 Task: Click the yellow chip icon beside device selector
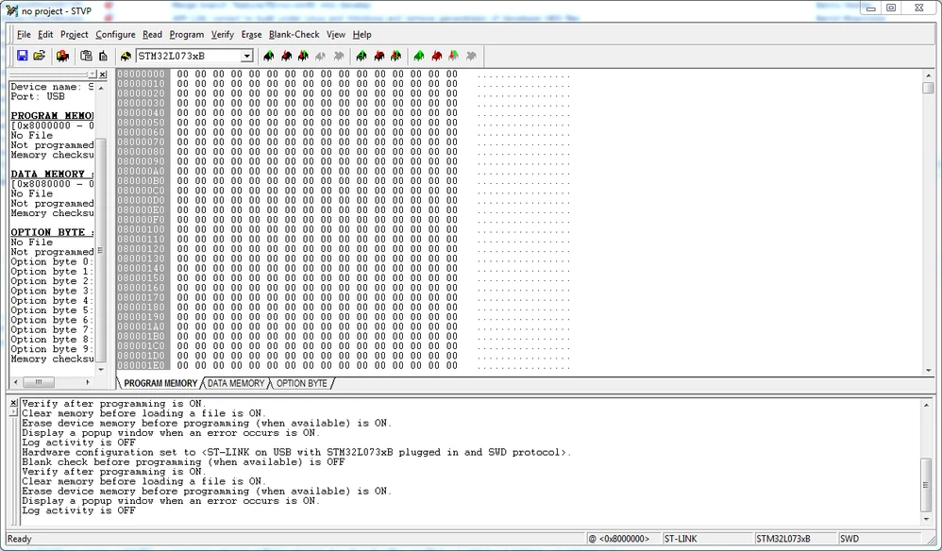click(126, 57)
